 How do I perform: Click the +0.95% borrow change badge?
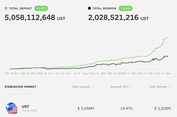(125, 8)
